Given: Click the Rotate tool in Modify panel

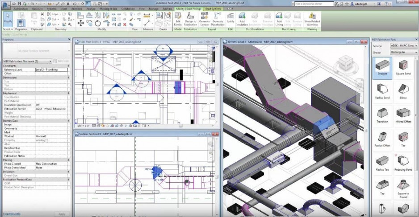Looking at the screenshot, I should point(97,24).
